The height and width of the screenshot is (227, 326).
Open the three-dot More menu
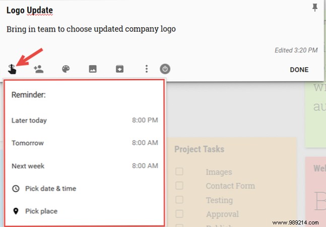(147, 69)
